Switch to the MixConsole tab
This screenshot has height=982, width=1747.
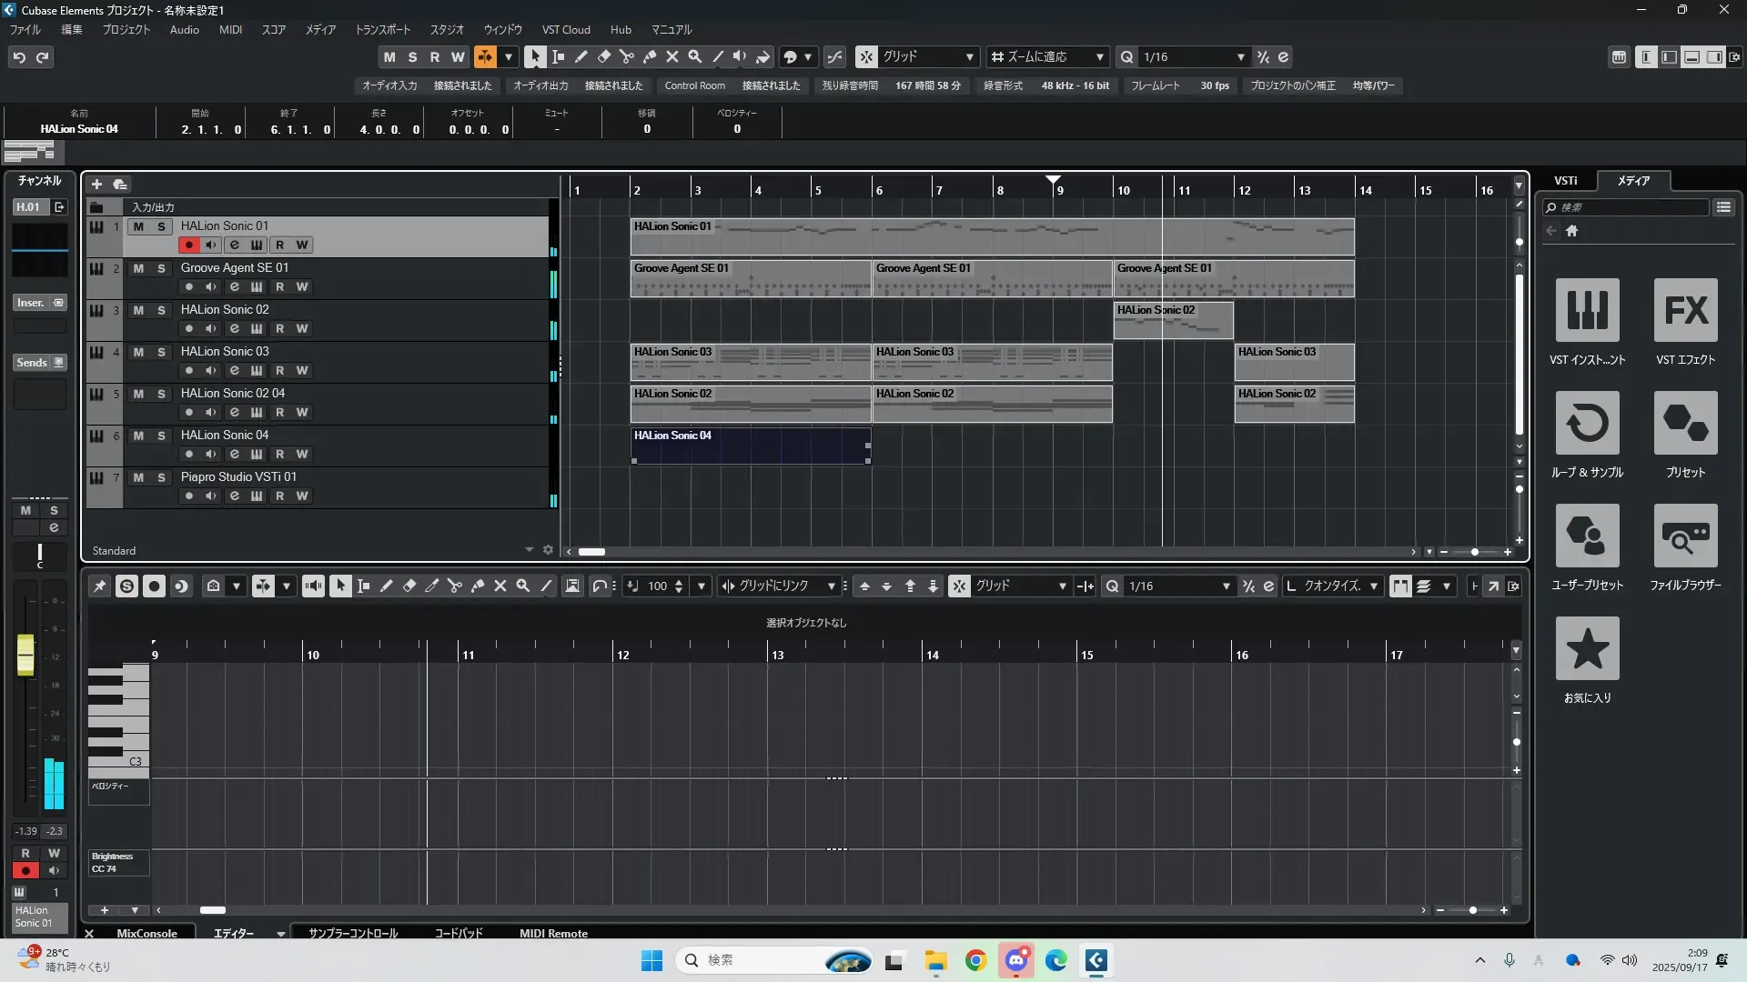click(146, 933)
